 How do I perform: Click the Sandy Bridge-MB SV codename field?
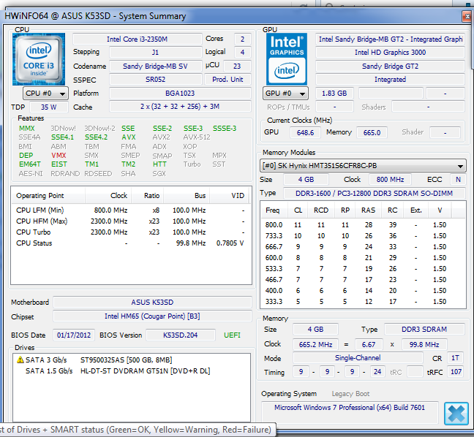[x=155, y=66]
